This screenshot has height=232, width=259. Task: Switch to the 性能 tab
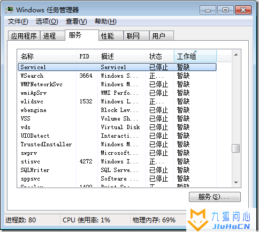click(111, 36)
